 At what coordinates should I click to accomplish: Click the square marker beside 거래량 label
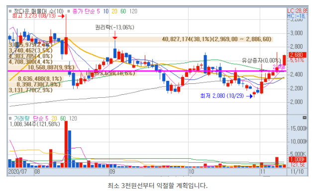pyautogui.click(x=10, y=119)
